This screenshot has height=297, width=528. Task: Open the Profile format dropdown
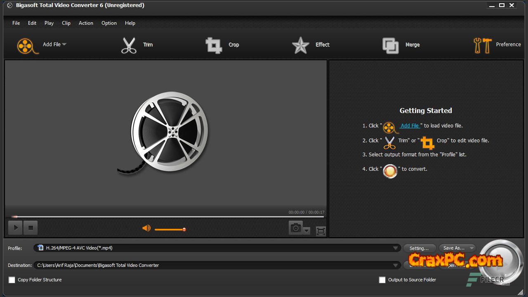[395, 248]
